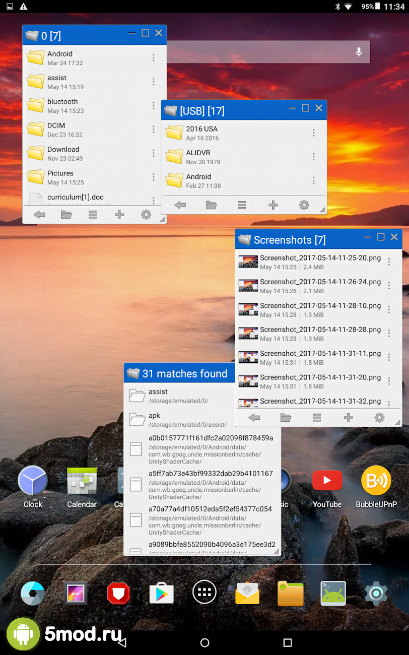Open Screenshot_2017-05-14-11-28-10.png thumbnail

coord(248,310)
